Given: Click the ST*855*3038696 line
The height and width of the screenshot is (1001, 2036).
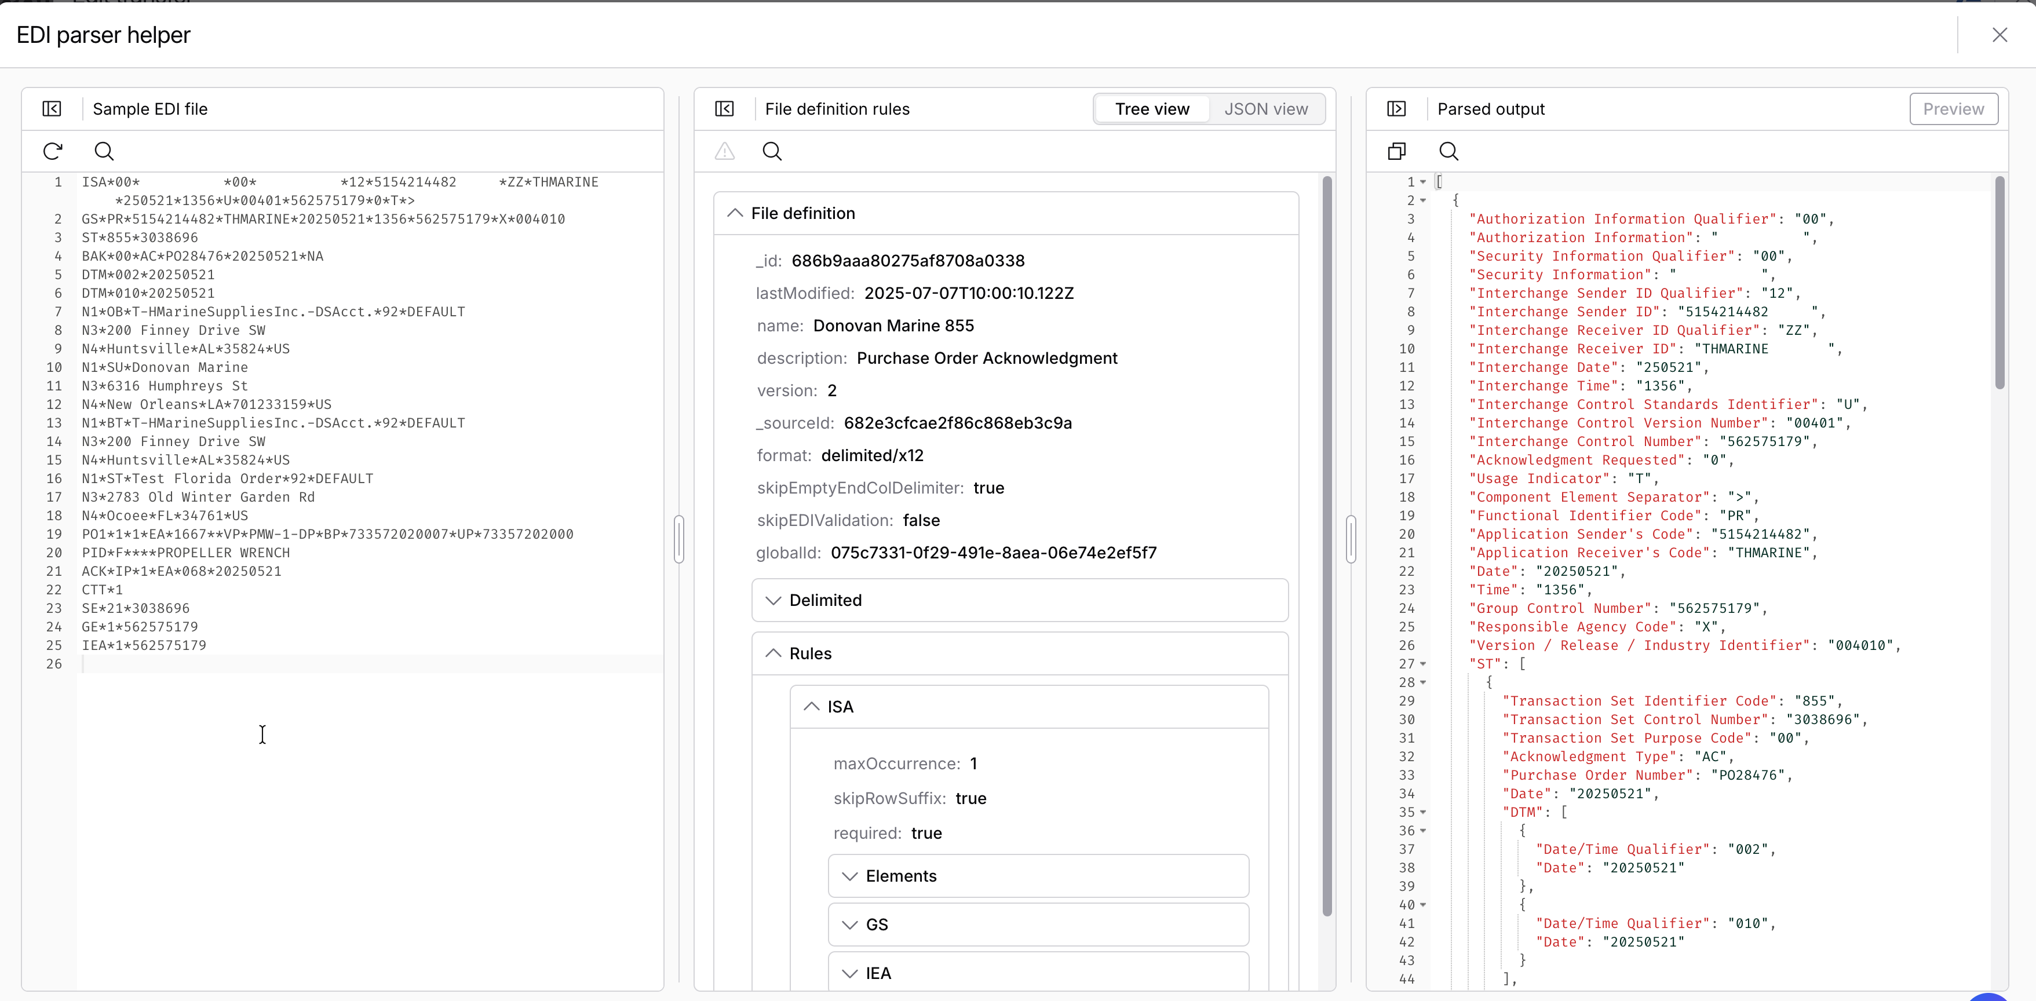Looking at the screenshot, I should pos(140,238).
